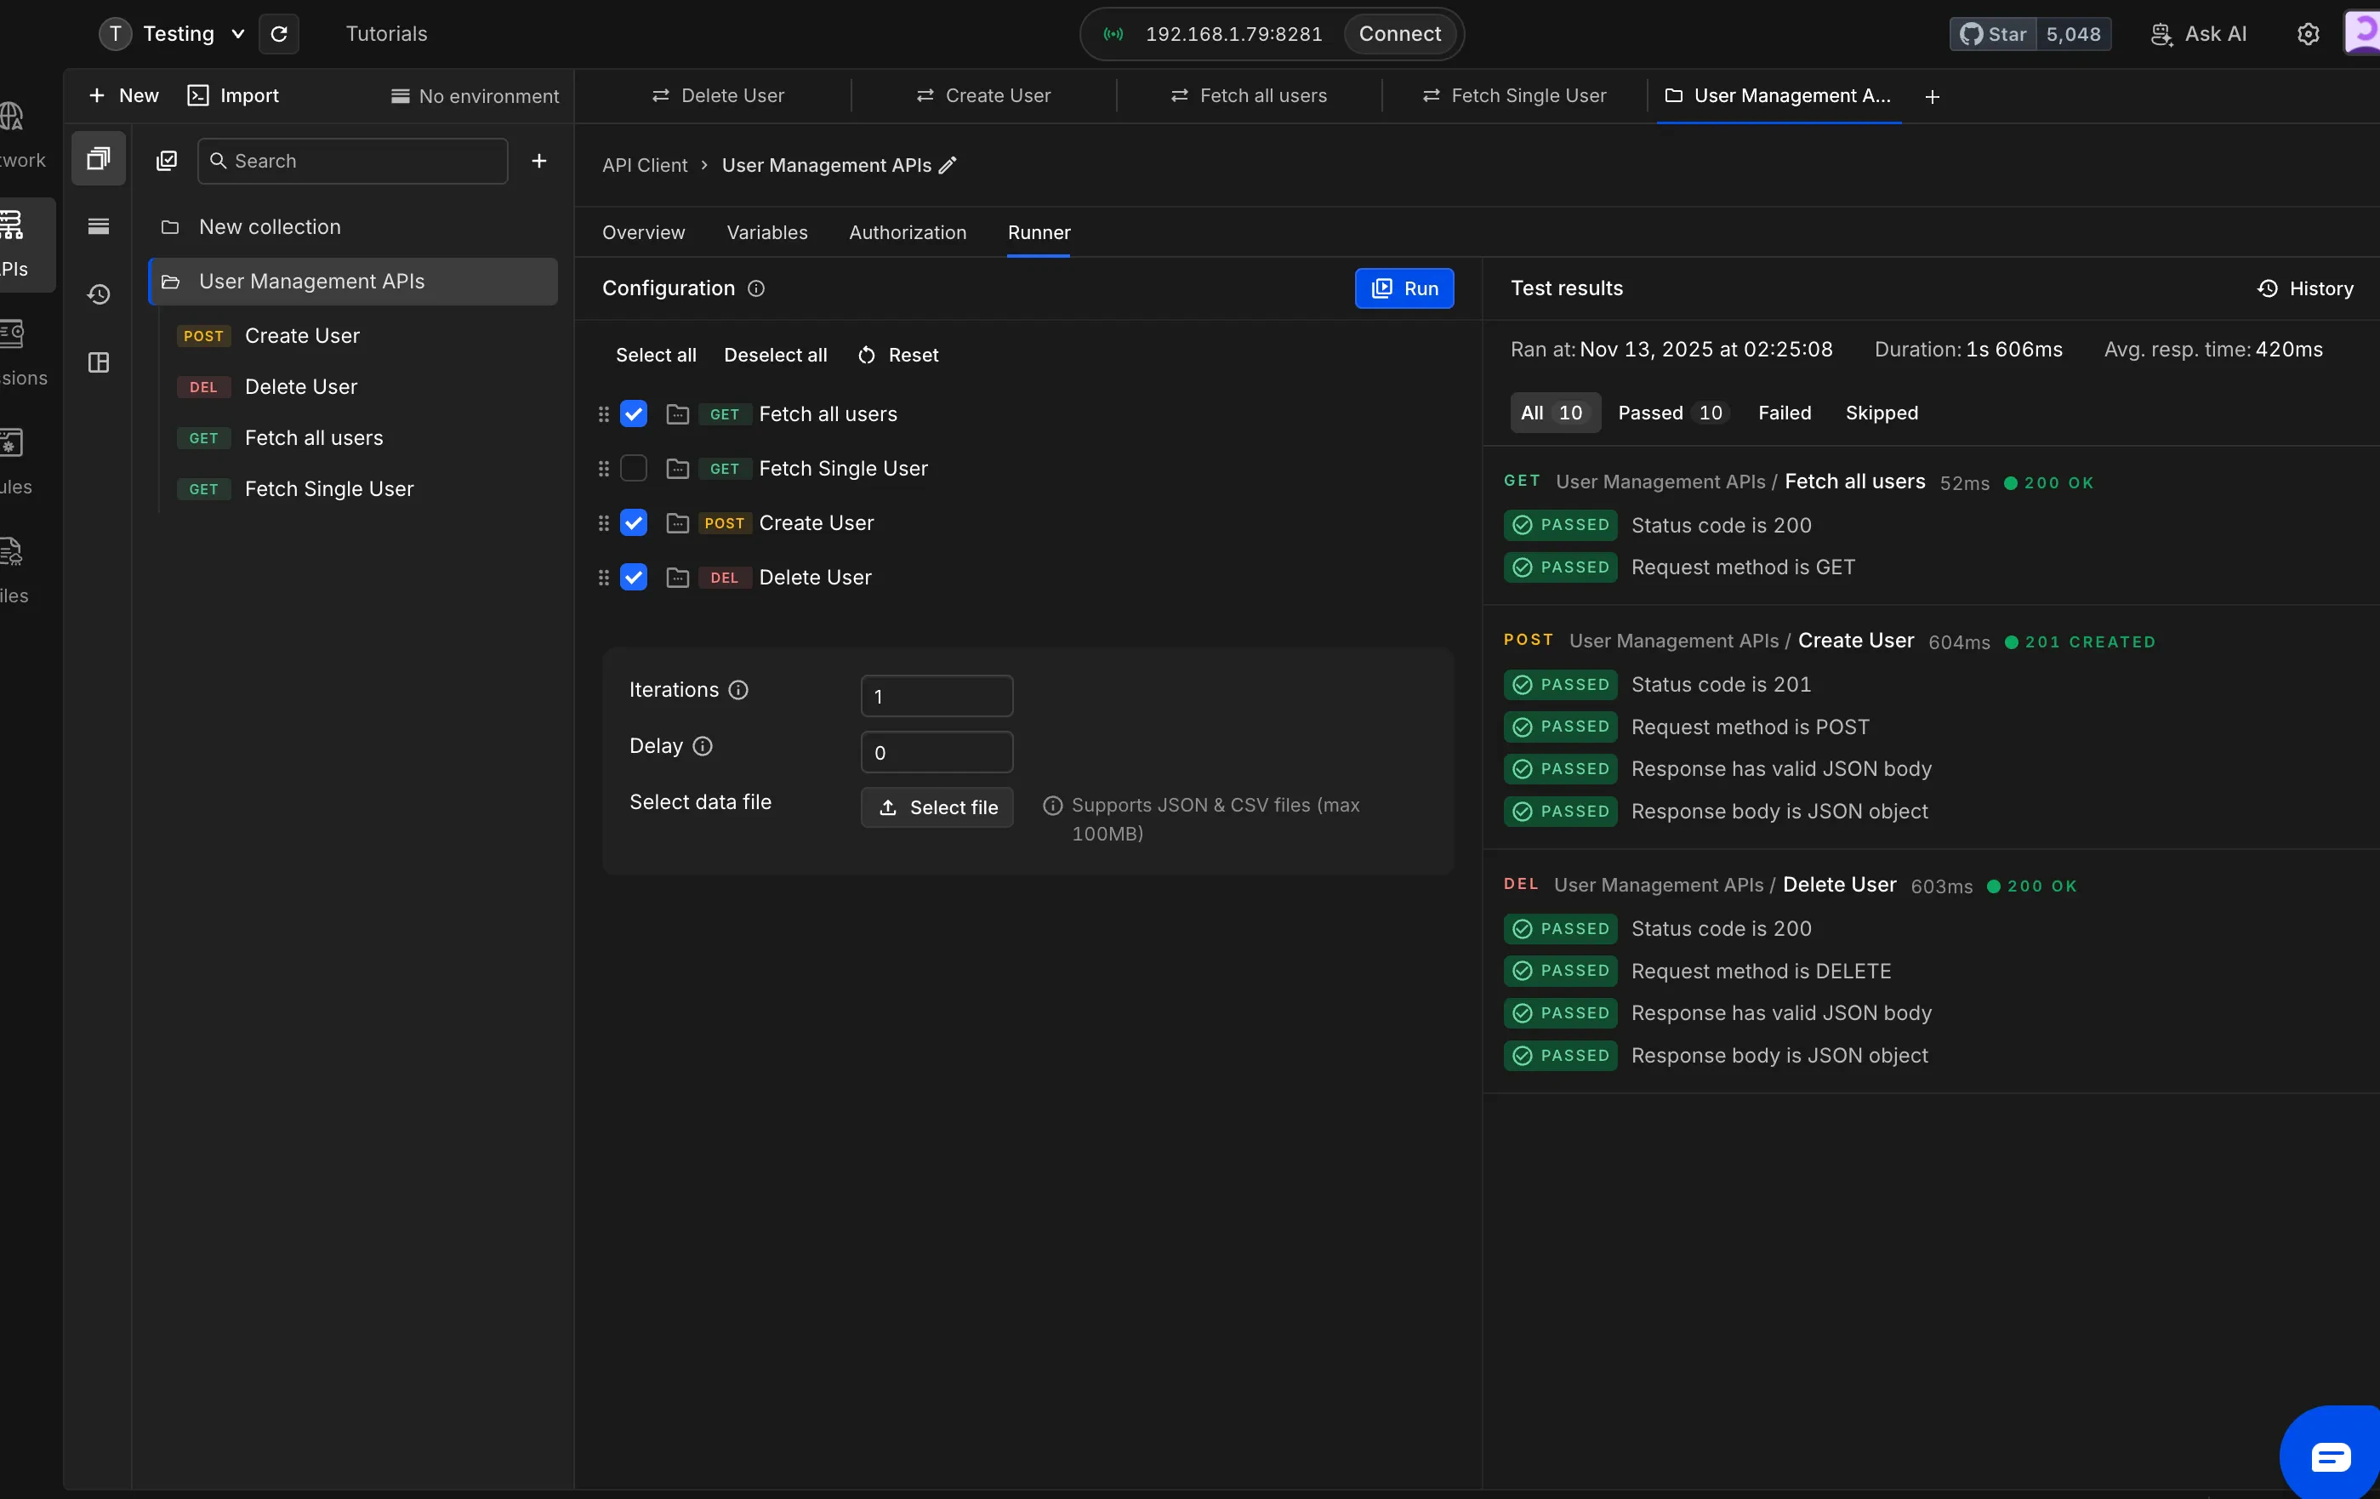Click the Configuration info icon
Screen dimensions: 2380x1499
click(x=756, y=288)
